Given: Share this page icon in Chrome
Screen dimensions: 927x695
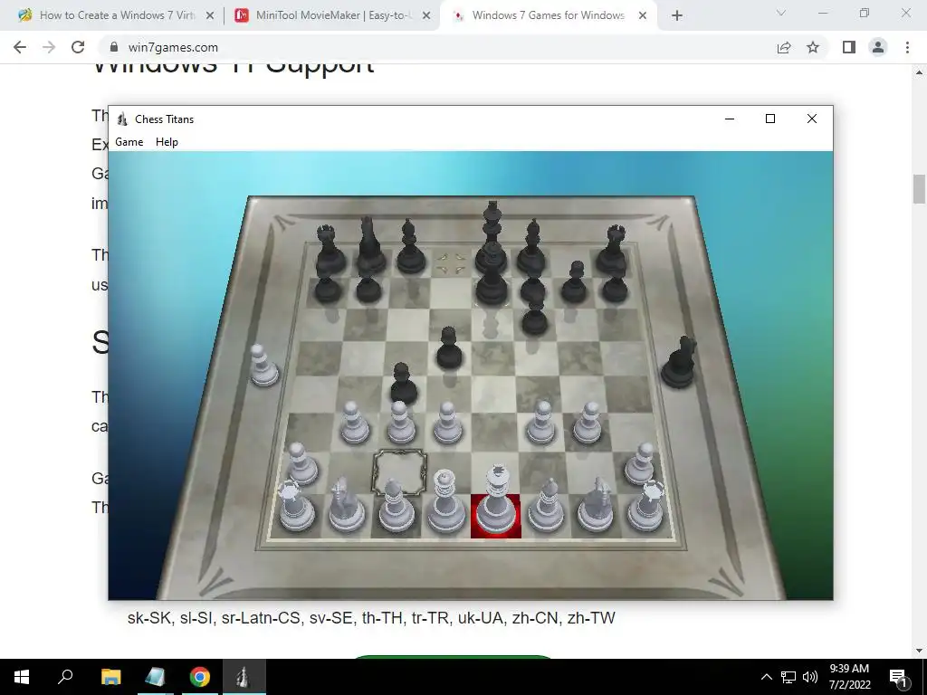Looking at the screenshot, I should [784, 47].
